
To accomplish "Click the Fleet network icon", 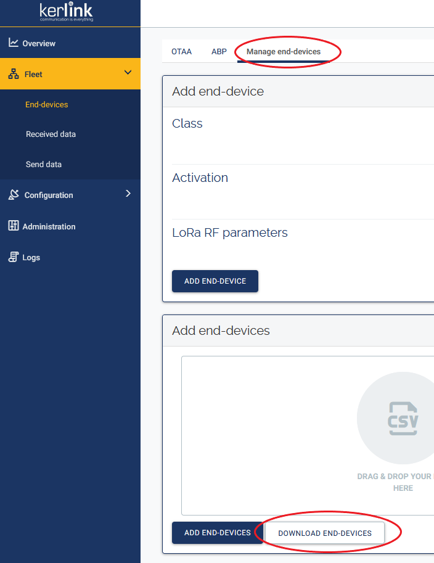I will pos(13,74).
